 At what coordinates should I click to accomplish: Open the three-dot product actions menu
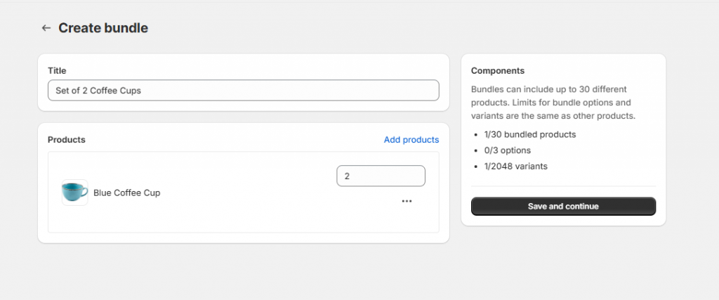click(x=407, y=201)
